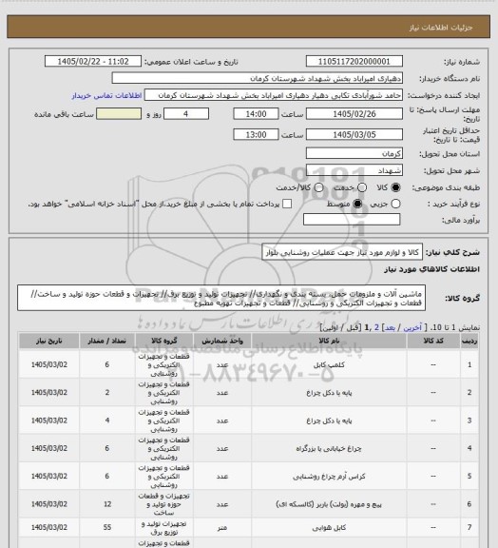Open page 2 of the items list
The height and width of the screenshot is (548, 498).
[x=376, y=327]
